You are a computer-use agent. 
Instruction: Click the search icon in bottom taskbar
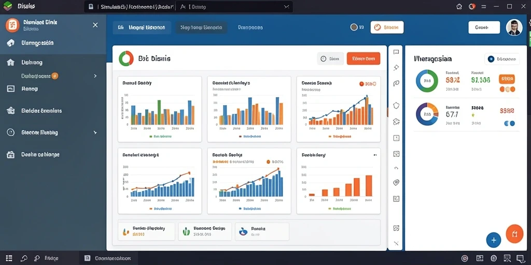[x=24, y=258]
